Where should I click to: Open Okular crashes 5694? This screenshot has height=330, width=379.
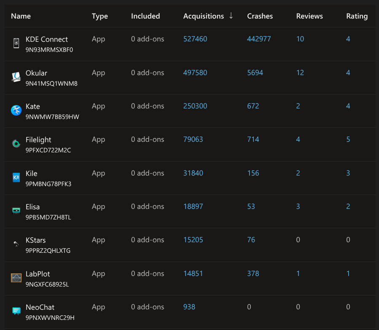(255, 73)
